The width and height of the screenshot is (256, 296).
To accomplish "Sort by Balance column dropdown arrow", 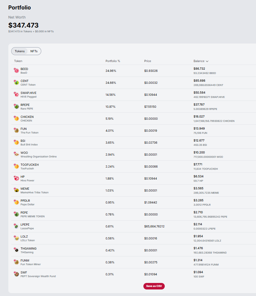I will click(207, 61).
